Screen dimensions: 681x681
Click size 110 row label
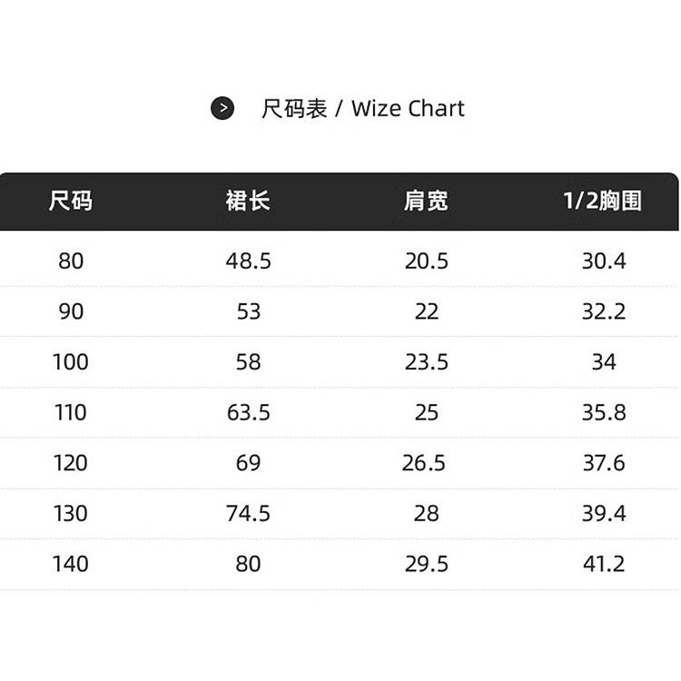(70, 412)
